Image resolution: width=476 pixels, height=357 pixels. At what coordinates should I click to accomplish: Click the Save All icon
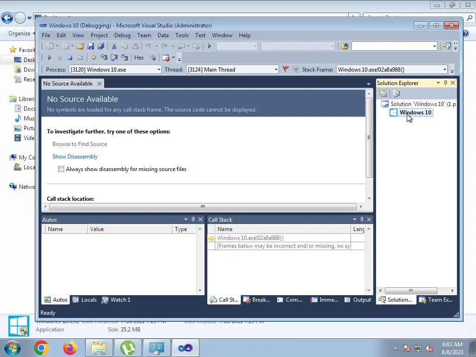click(x=100, y=46)
